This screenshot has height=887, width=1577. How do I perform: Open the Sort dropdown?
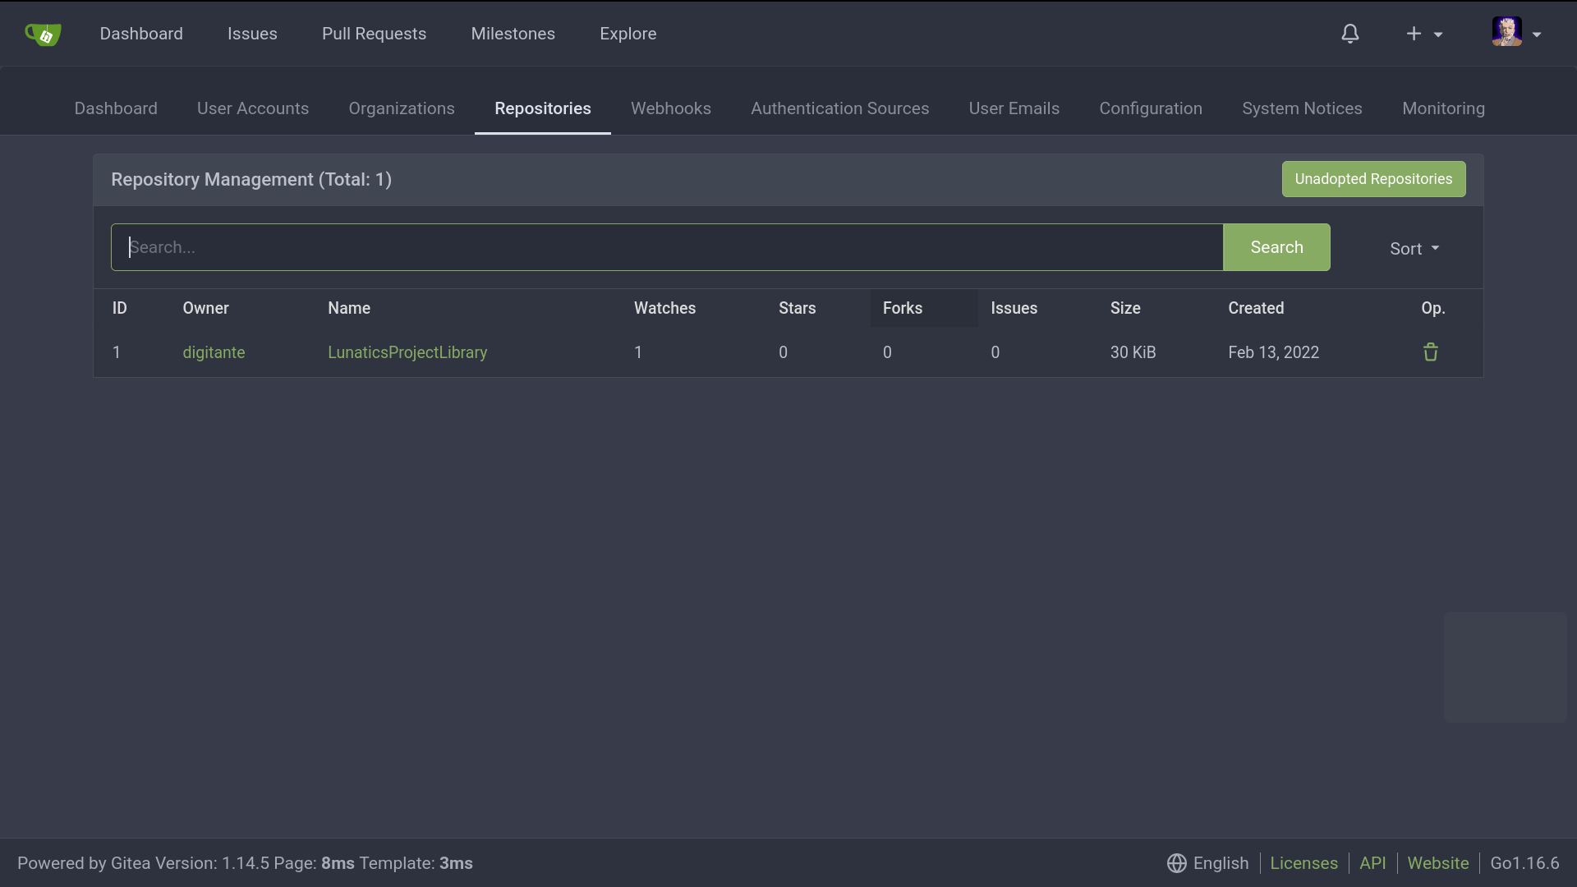pyautogui.click(x=1414, y=248)
